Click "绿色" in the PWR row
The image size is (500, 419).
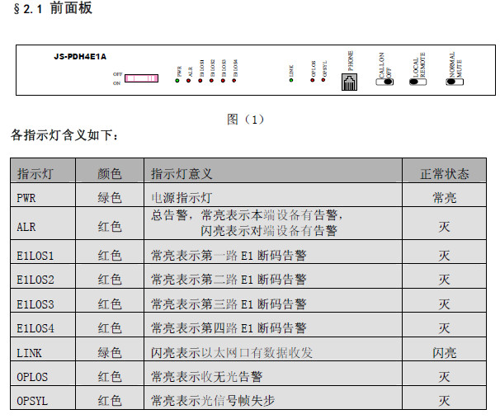click(110, 198)
